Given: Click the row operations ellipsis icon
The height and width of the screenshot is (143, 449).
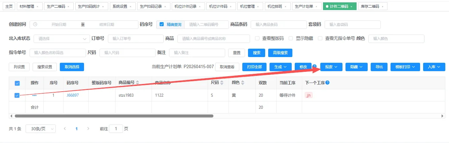Looking at the screenshot, I should (34, 95).
